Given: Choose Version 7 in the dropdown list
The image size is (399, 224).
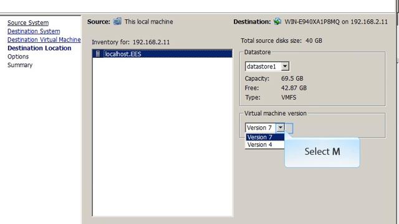Looking at the screenshot, I should click(x=264, y=137).
